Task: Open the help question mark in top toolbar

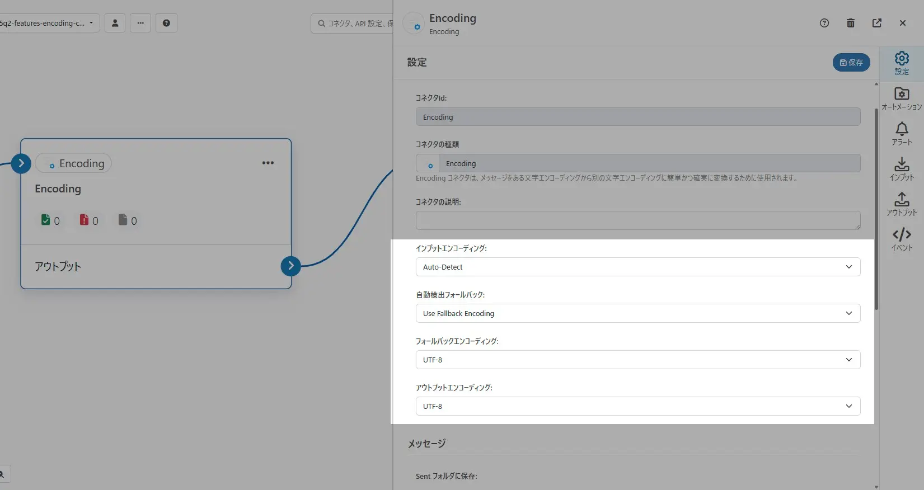Action: pyautogui.click(x=166, y=23)
